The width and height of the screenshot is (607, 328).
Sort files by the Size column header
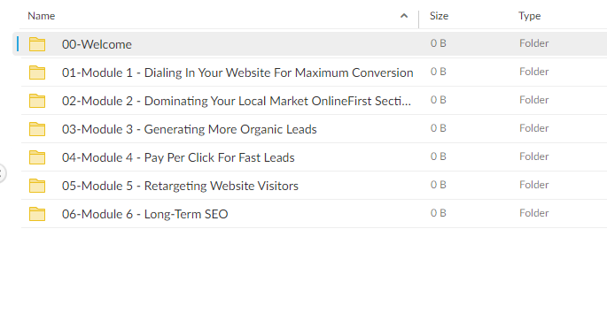(x=439, y=16)
